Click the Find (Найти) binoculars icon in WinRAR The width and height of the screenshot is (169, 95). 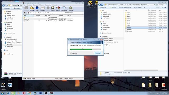[53, 8]
